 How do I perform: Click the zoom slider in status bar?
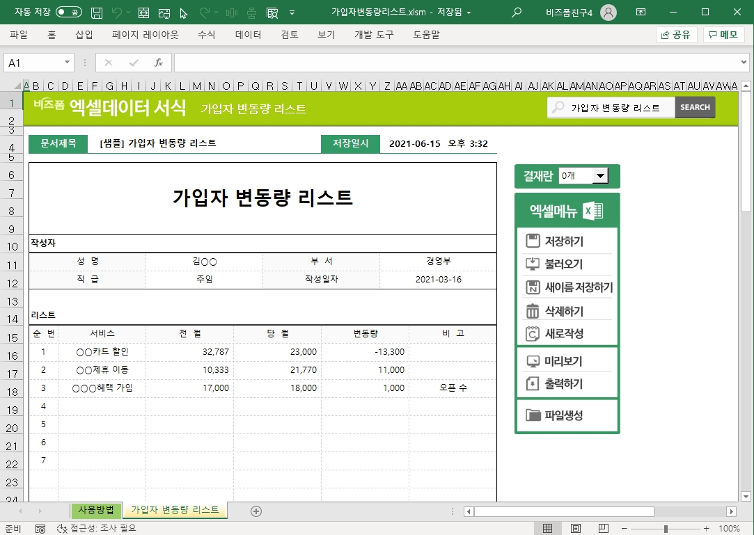[666, 529]
